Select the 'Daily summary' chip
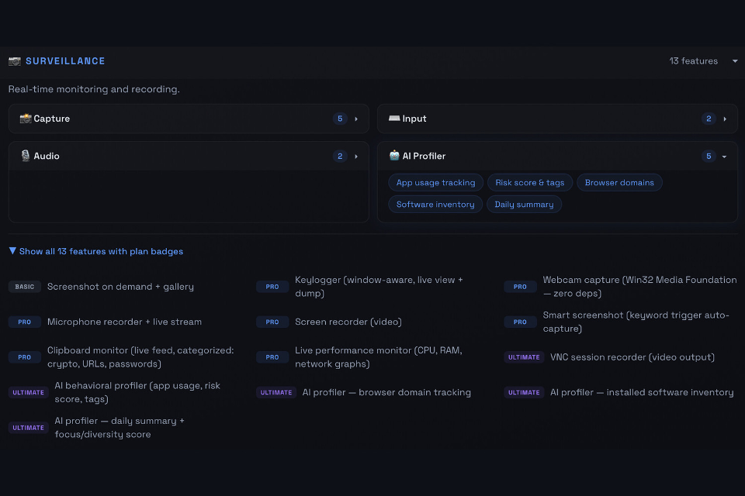 coord(524,205)
